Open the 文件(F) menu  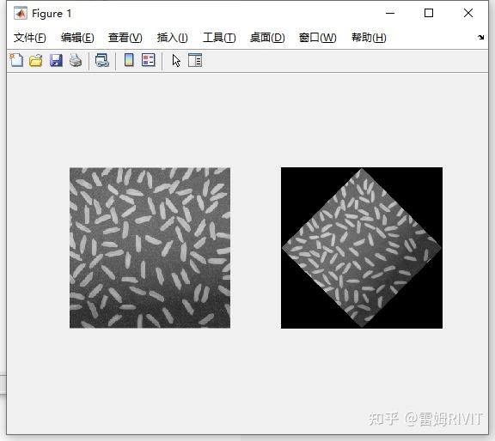(30, 38)
